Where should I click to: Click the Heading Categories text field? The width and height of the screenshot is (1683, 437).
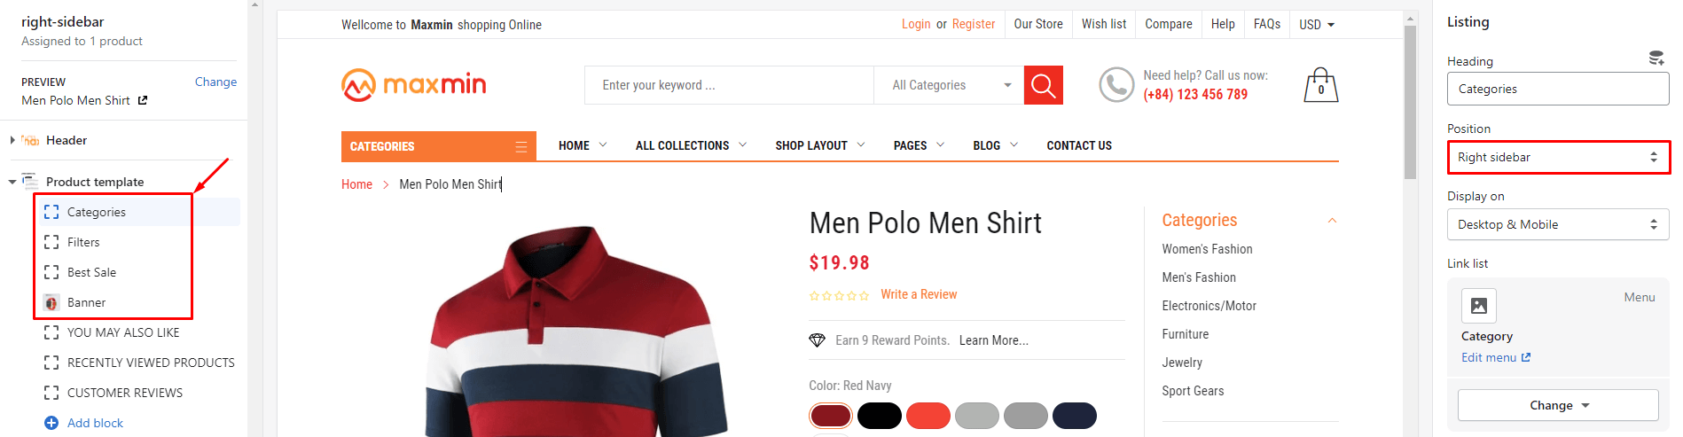(1558, 89)
